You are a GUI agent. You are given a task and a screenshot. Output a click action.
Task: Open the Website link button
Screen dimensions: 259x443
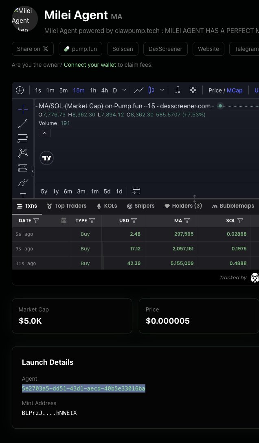(x=209, y=49)
